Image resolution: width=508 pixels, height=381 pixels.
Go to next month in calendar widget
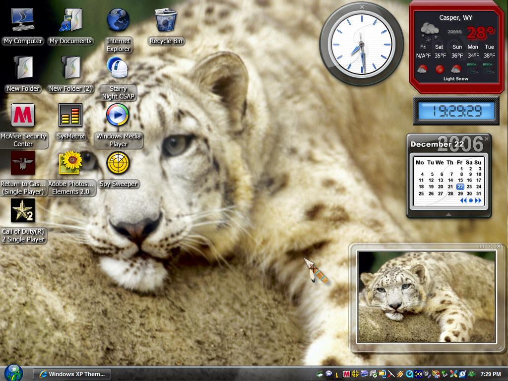tap(478, 200)
